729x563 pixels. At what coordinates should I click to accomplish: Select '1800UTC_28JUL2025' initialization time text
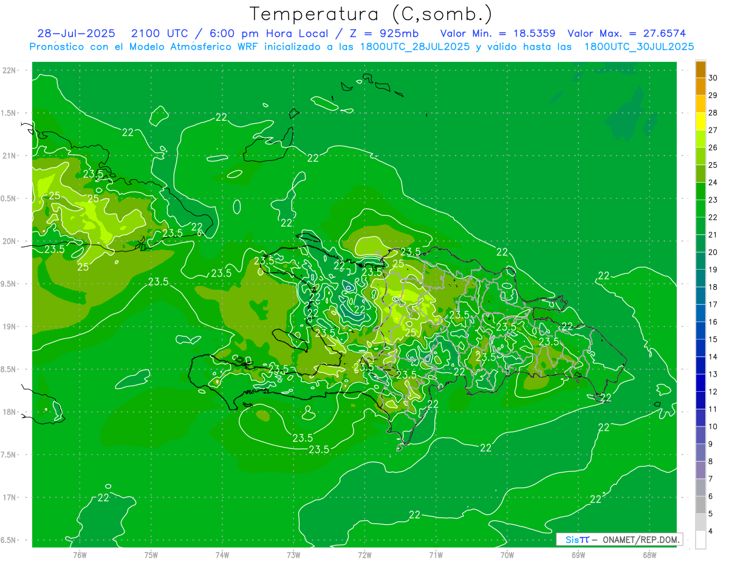click(414, 47)
